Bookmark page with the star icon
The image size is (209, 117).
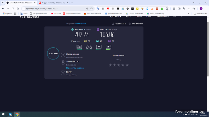91,8
